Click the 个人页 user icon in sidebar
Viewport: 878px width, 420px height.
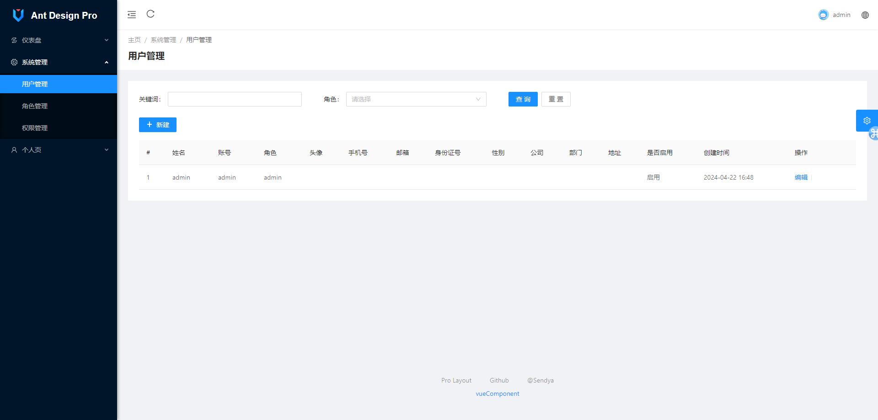[14, 150]
